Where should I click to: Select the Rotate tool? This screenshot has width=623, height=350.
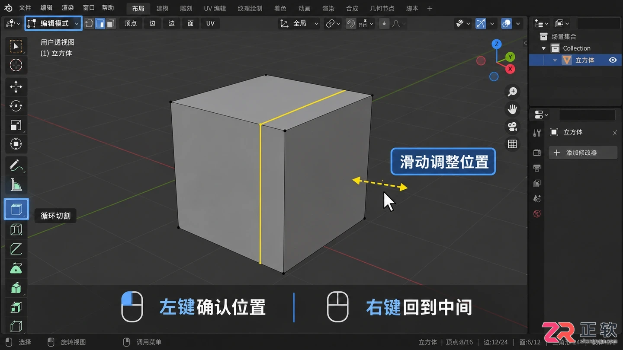(16, 106)
